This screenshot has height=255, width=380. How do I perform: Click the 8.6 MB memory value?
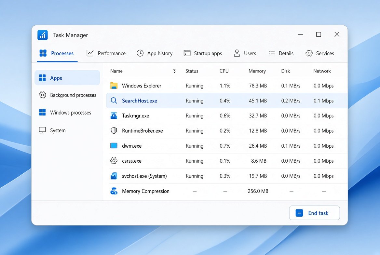pos(259,161)
